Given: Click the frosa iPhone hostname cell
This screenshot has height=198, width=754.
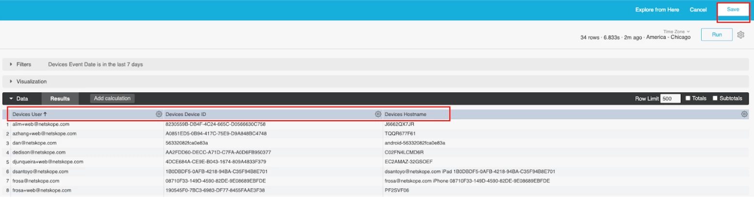Looking at the screenshot, I should pyautogui.click(x=467, y=181).
